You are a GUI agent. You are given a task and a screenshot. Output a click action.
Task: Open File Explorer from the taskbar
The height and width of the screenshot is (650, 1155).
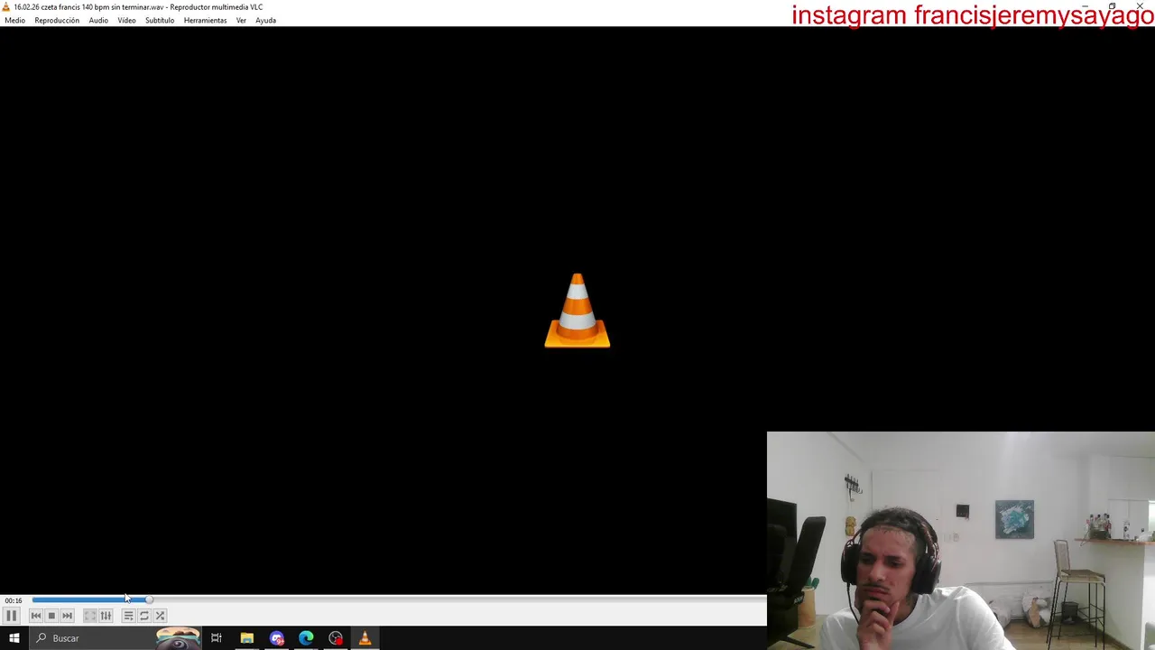[246, 638]
